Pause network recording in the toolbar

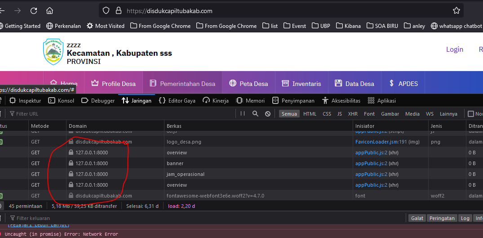point(243,114)
